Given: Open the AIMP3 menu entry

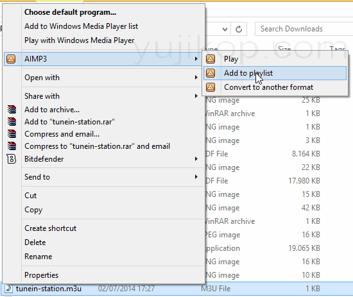Looking at the screenshot, I should (103, 59).
